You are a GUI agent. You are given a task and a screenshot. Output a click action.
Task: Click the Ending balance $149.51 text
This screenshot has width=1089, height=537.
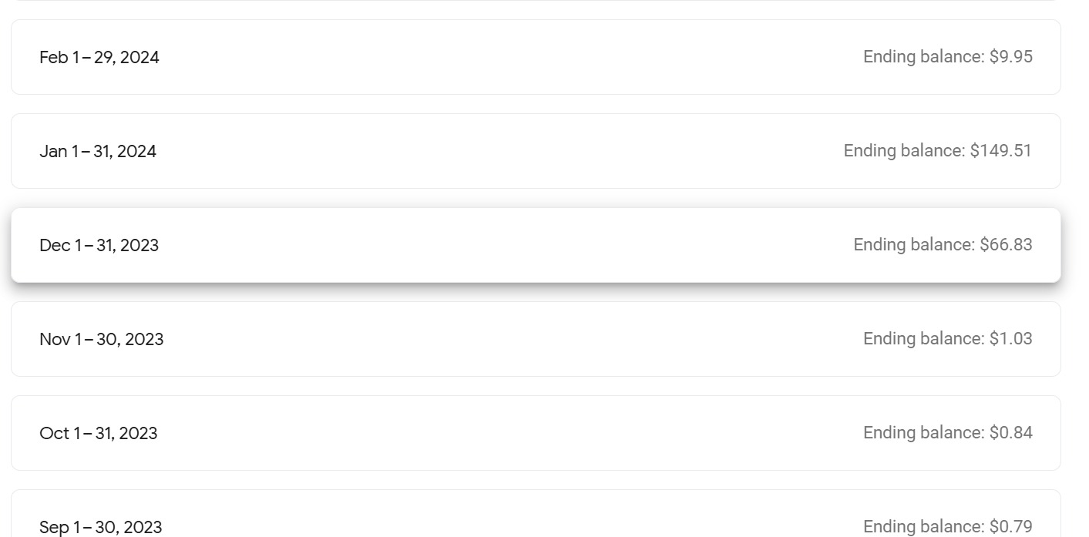tap(938, 151)
